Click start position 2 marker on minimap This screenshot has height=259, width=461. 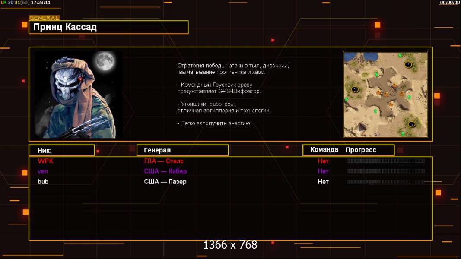(412, 124)
